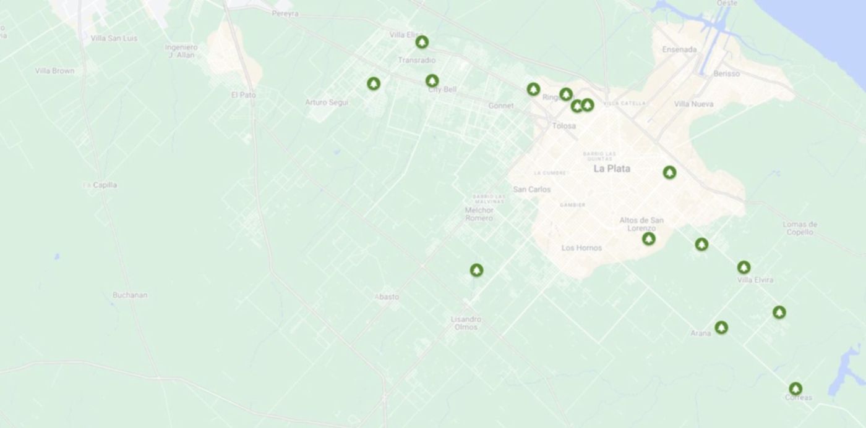
Task: Click the El Pato place label
Action: coord(243,95)
